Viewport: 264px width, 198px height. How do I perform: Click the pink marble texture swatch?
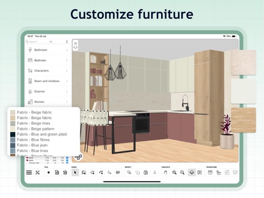(243, 63)
